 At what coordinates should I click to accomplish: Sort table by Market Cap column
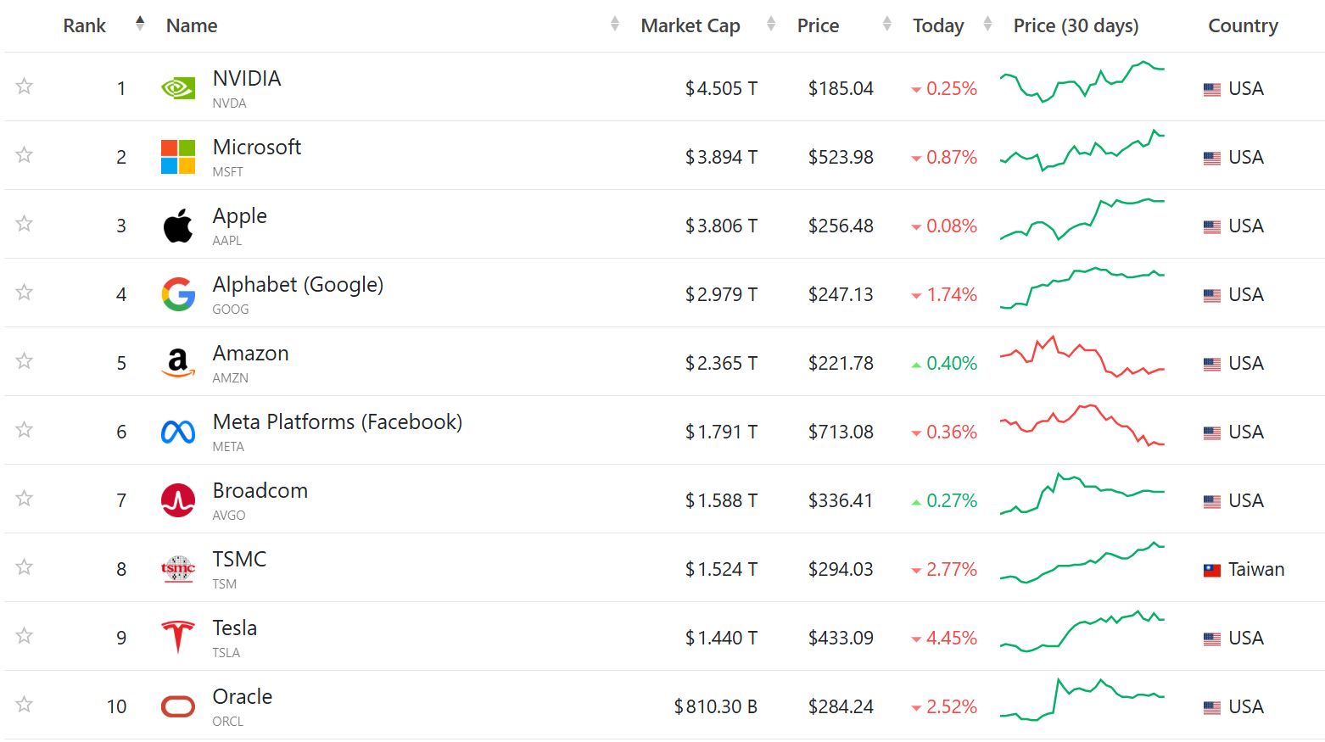690,25
